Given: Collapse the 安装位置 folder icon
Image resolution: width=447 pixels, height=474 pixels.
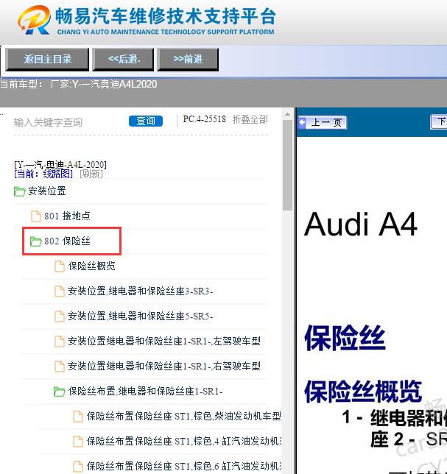Looking at the screenshot, I should [19, 191].
